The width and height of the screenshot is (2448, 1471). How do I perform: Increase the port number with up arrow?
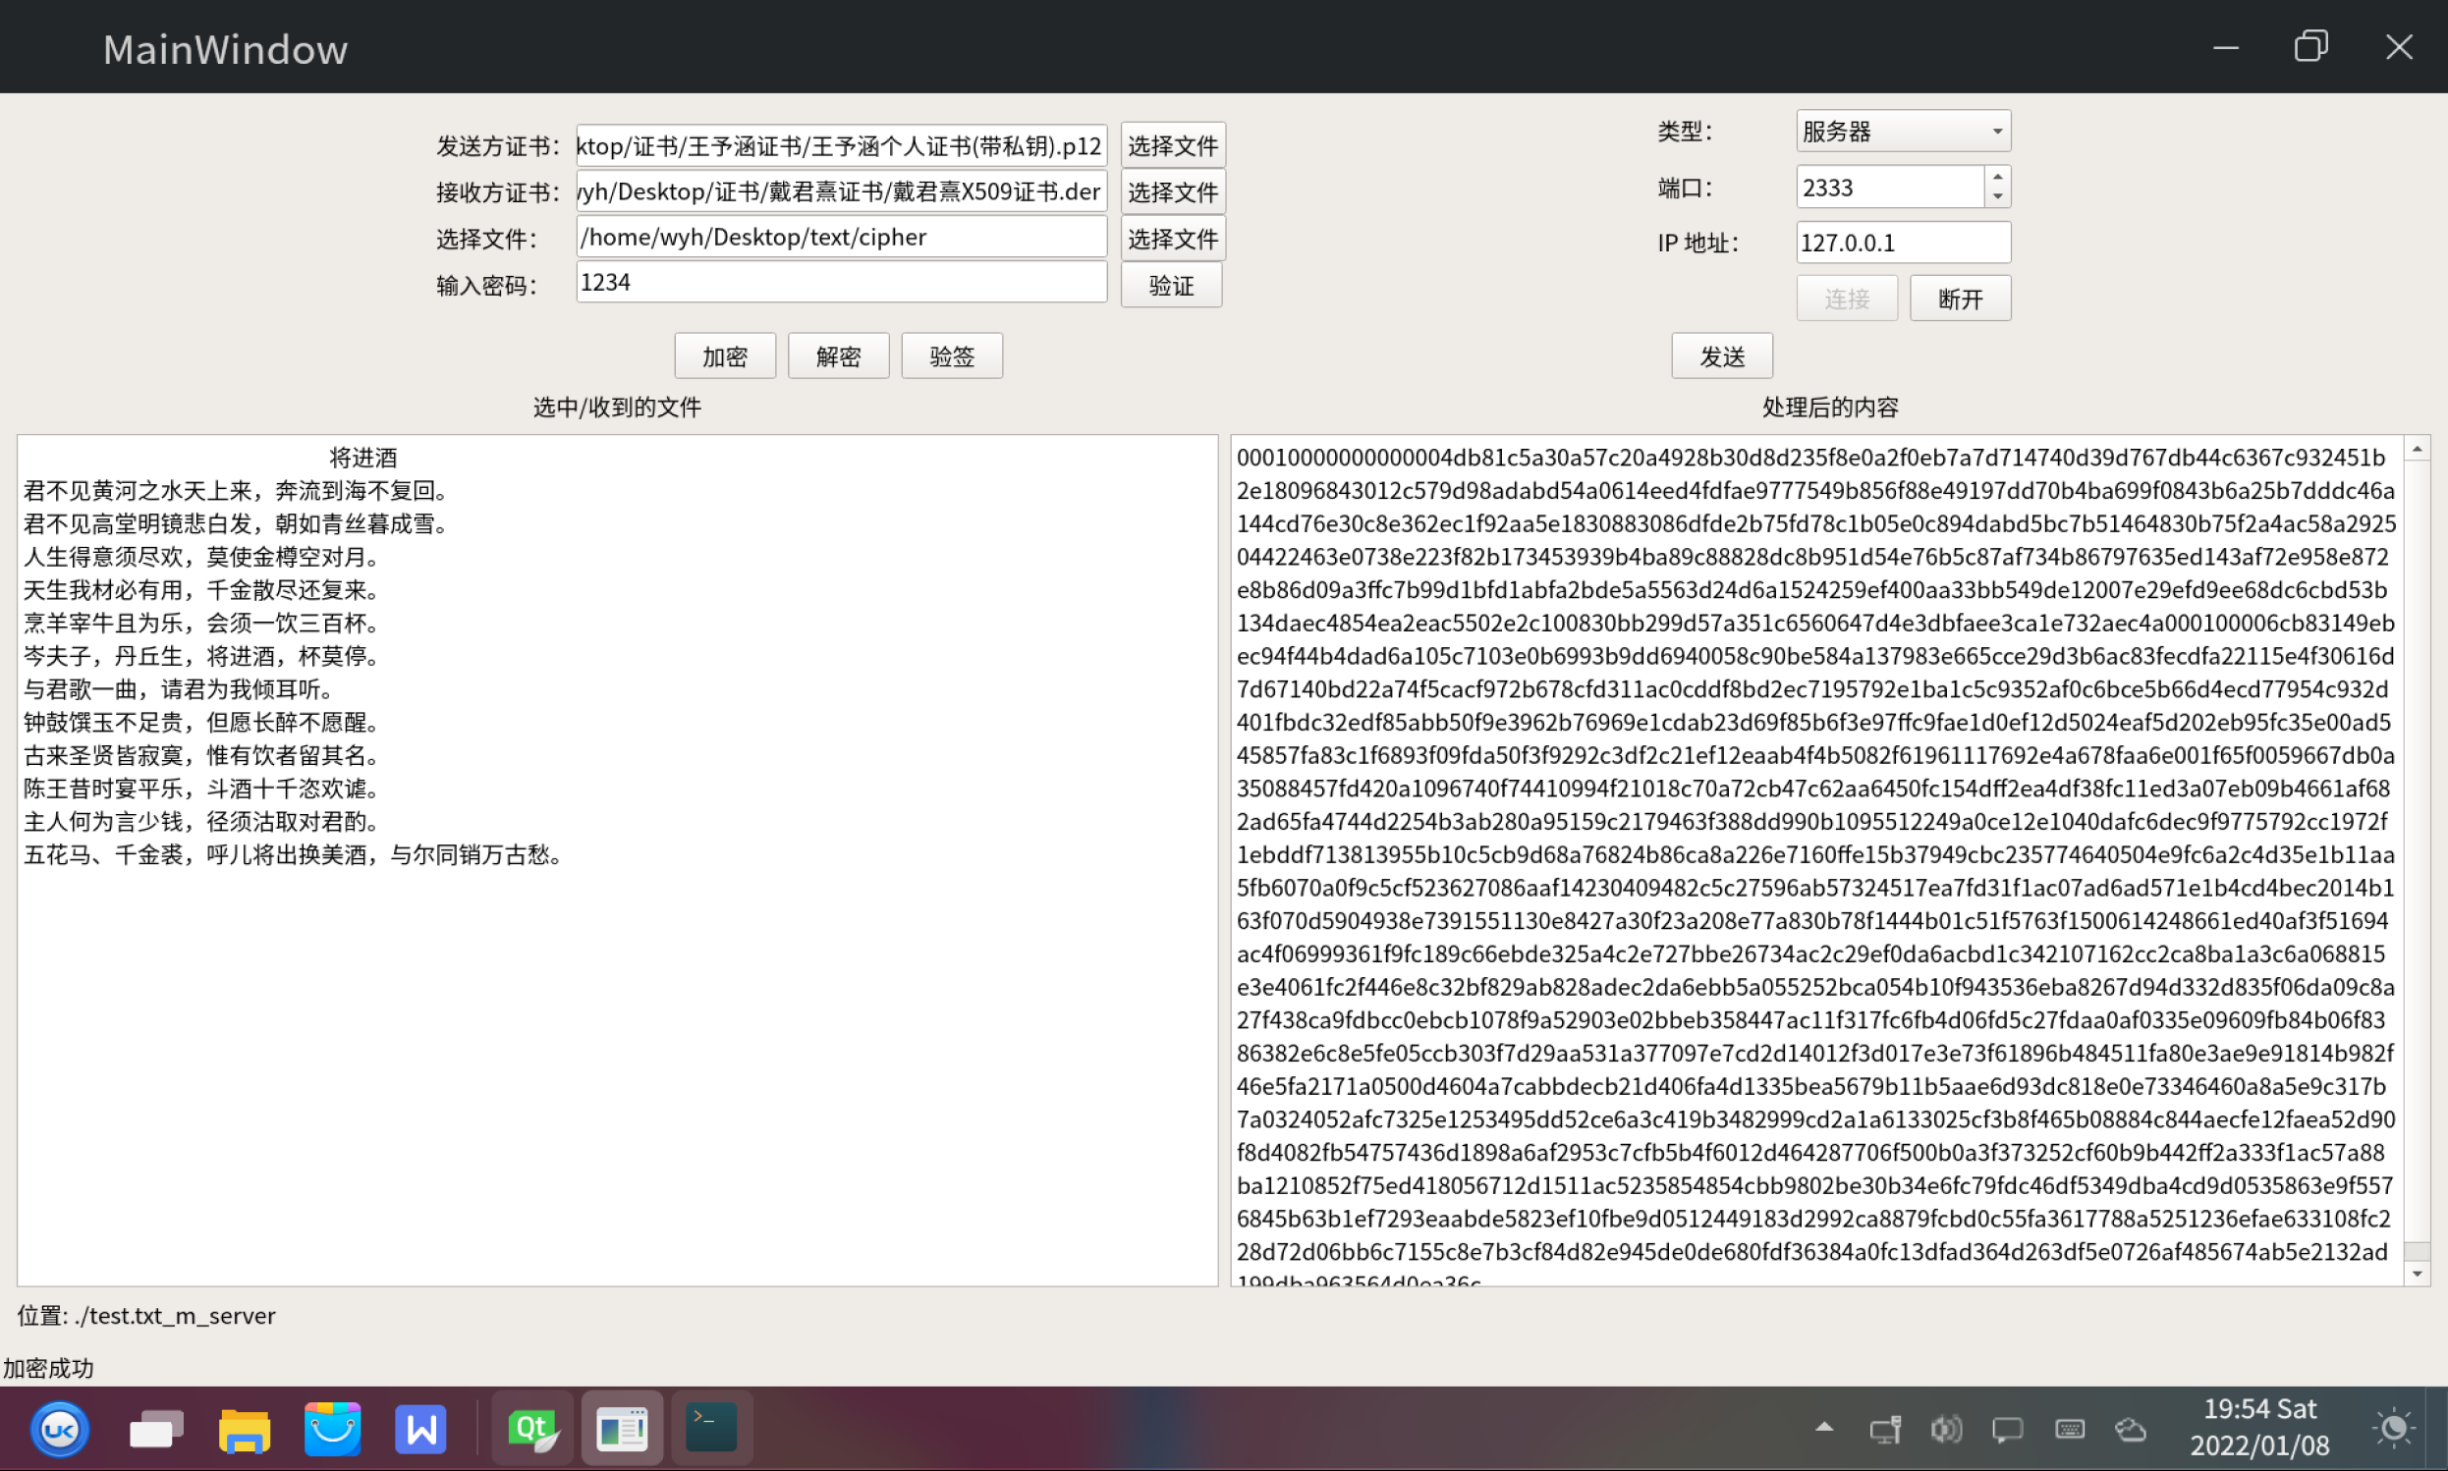click(1997, 178)
